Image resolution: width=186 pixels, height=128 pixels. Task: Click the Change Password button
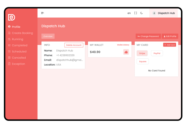(x=148, y=36)
